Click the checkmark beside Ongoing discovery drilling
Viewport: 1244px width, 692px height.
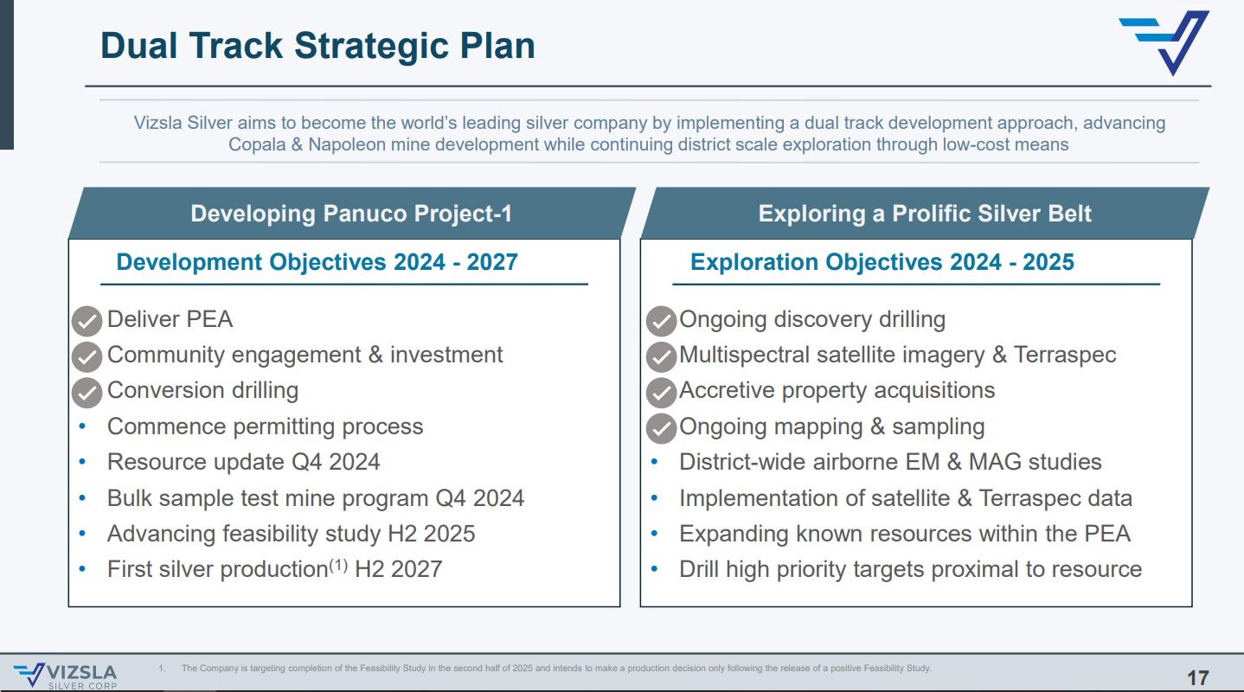pyautogui.click(x=661, y=321)
